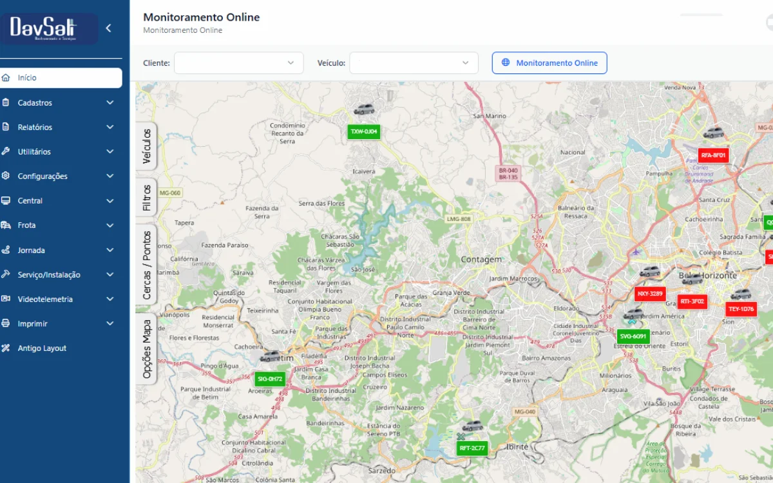Click the red RTI-3F02 vehicle label

[692, 301]
